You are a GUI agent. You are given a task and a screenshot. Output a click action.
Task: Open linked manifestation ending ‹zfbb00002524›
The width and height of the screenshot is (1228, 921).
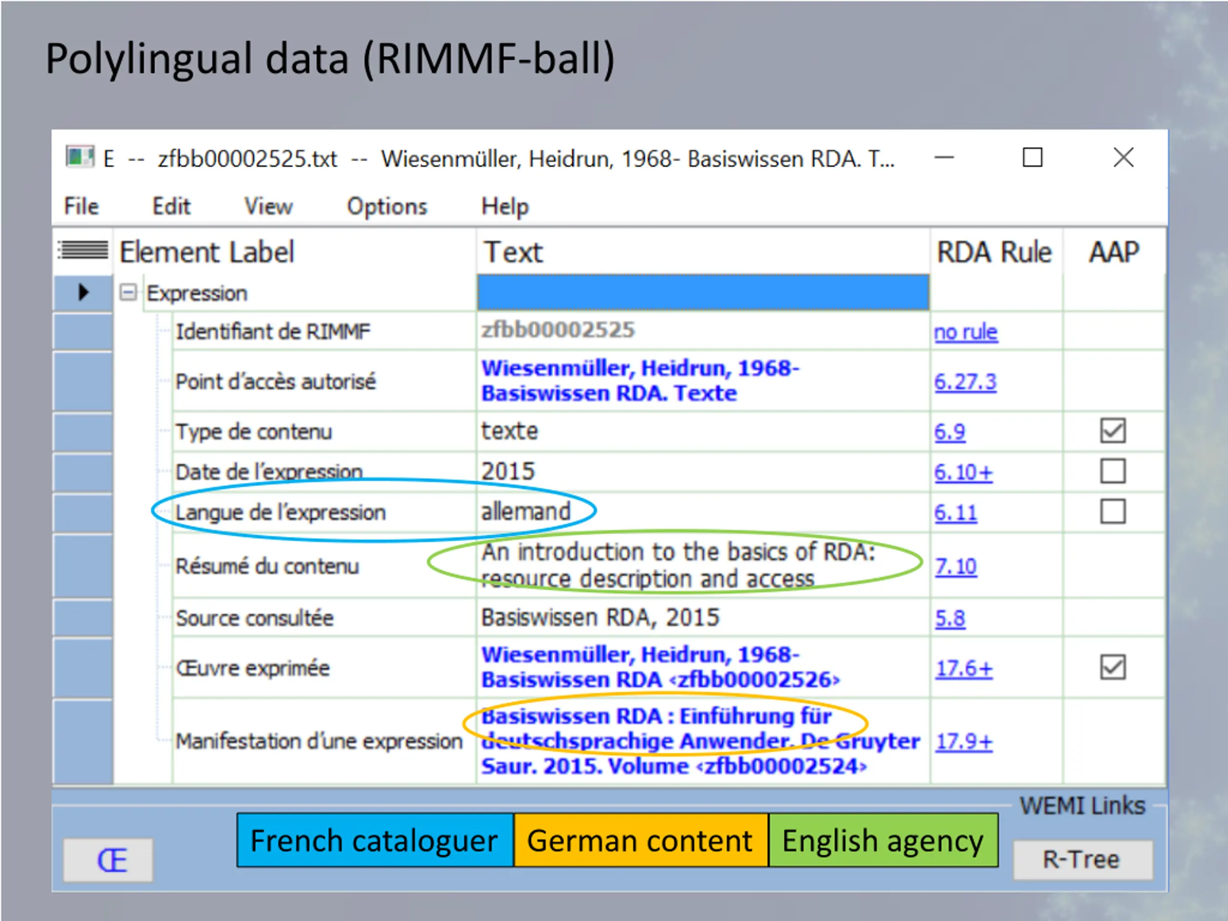pyautogui.click(x=700, y=741)
